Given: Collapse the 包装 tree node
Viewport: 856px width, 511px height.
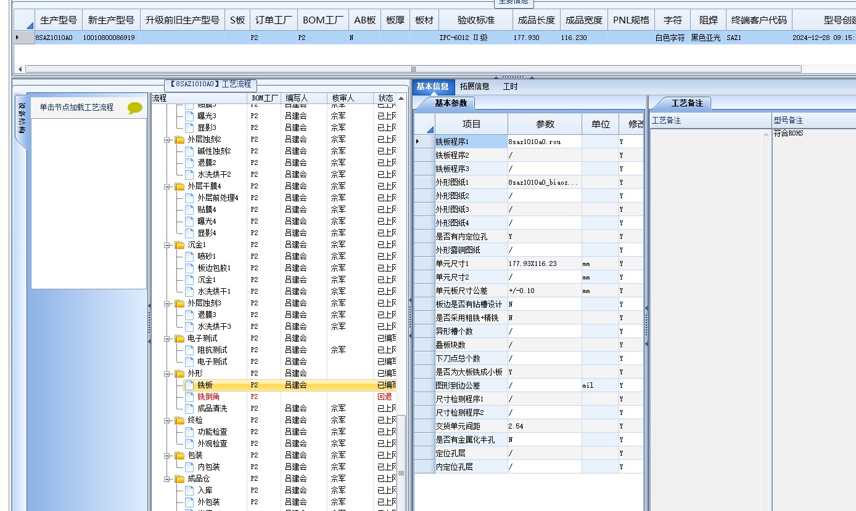Looking at the screenshot, I should click(167, 456).
